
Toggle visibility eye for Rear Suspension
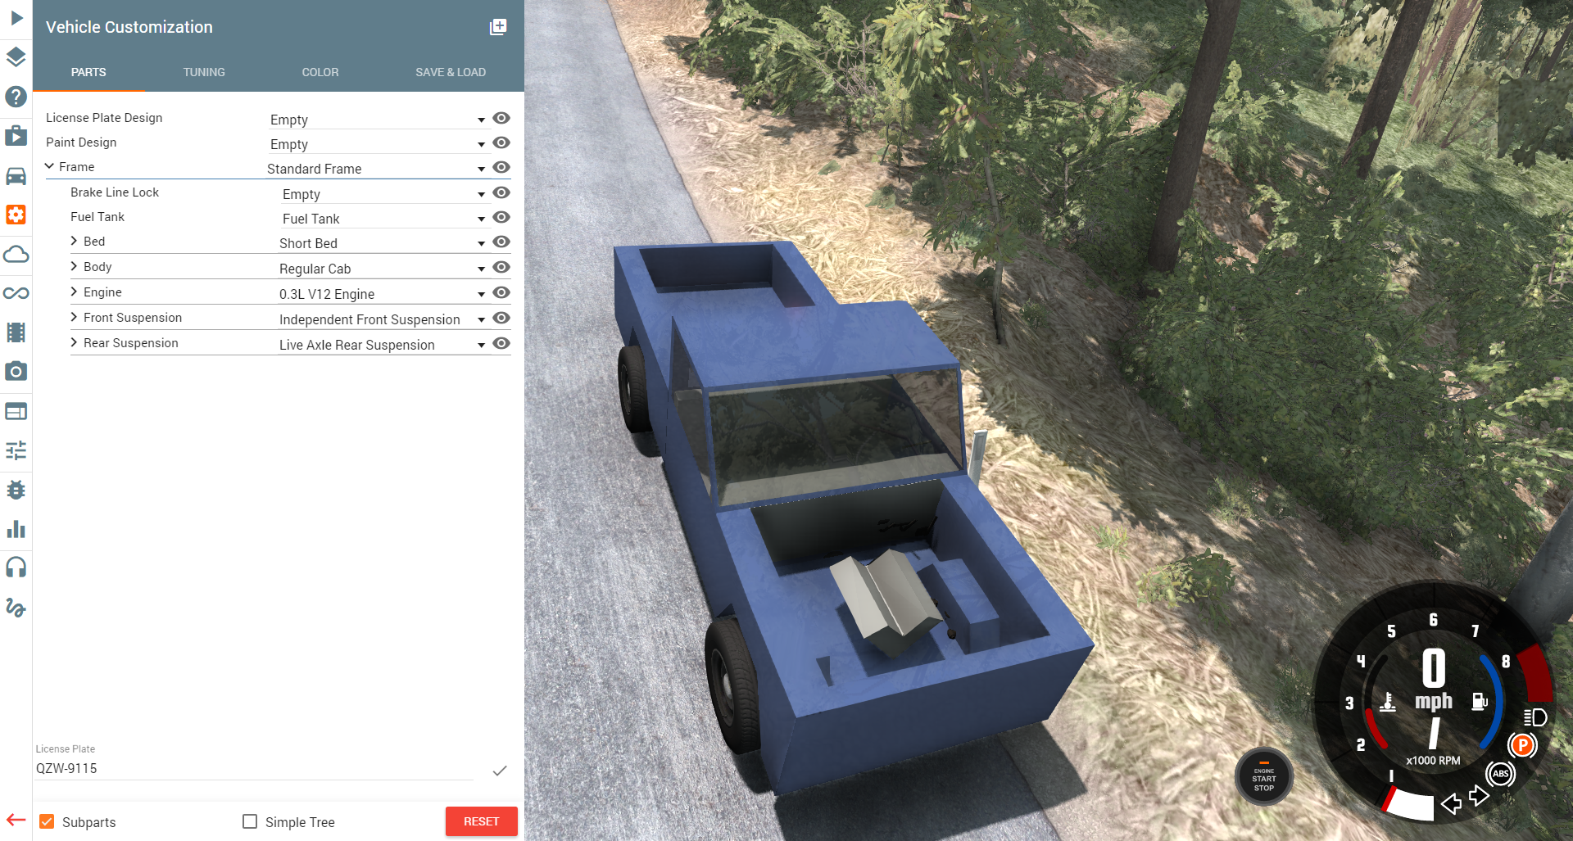pyautogui.click(x=501, y=343)
